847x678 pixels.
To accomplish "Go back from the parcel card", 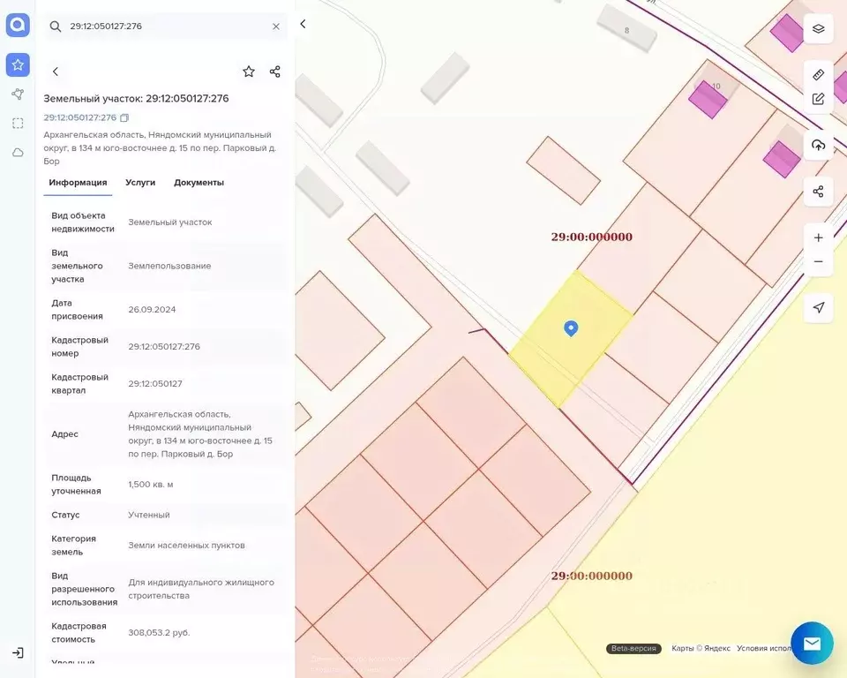I will 55,72.
